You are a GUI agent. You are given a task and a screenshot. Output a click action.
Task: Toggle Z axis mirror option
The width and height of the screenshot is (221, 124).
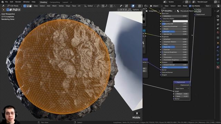pos(126,10)
